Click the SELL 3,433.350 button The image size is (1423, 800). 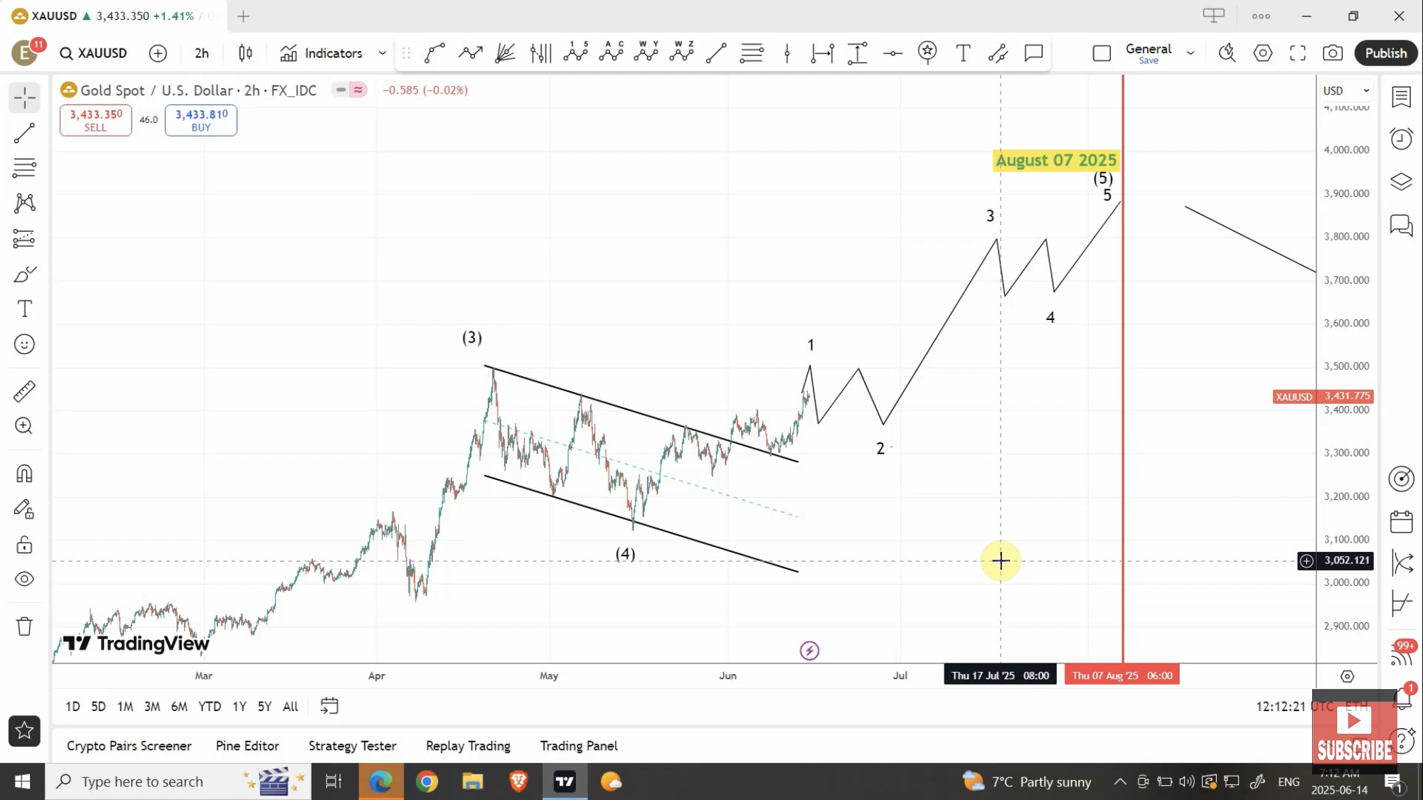click(x=95, y=120)
